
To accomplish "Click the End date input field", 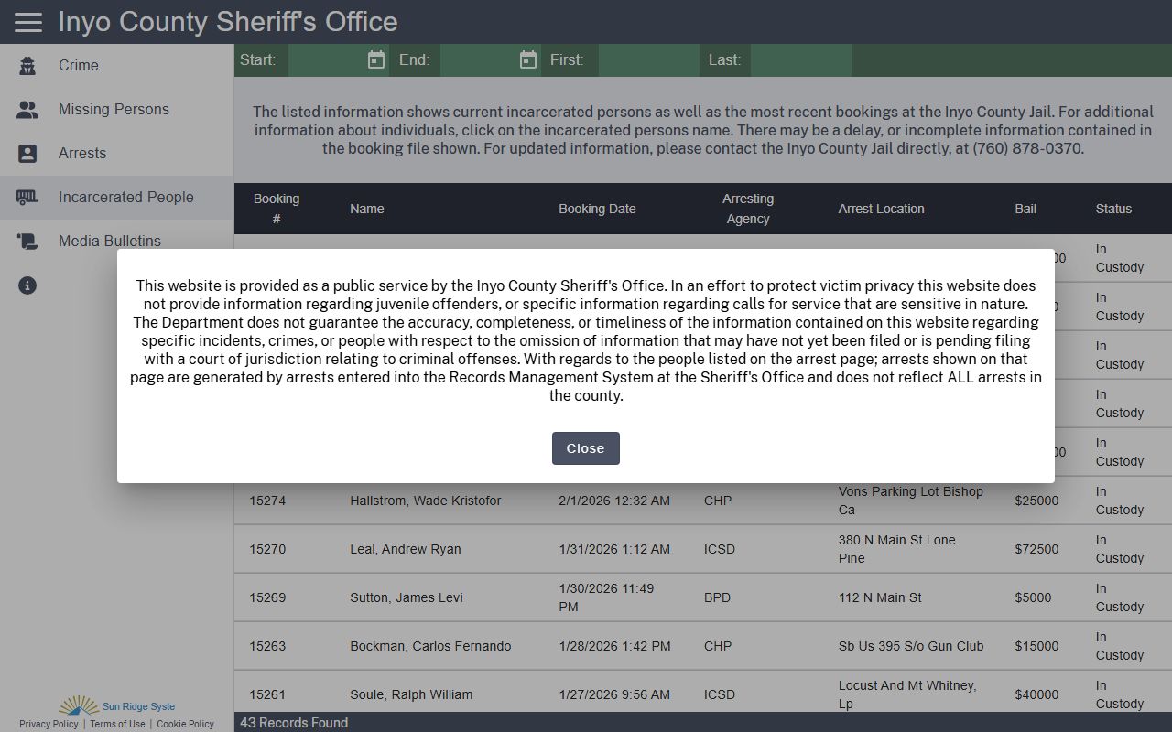I will pos(476,60).
